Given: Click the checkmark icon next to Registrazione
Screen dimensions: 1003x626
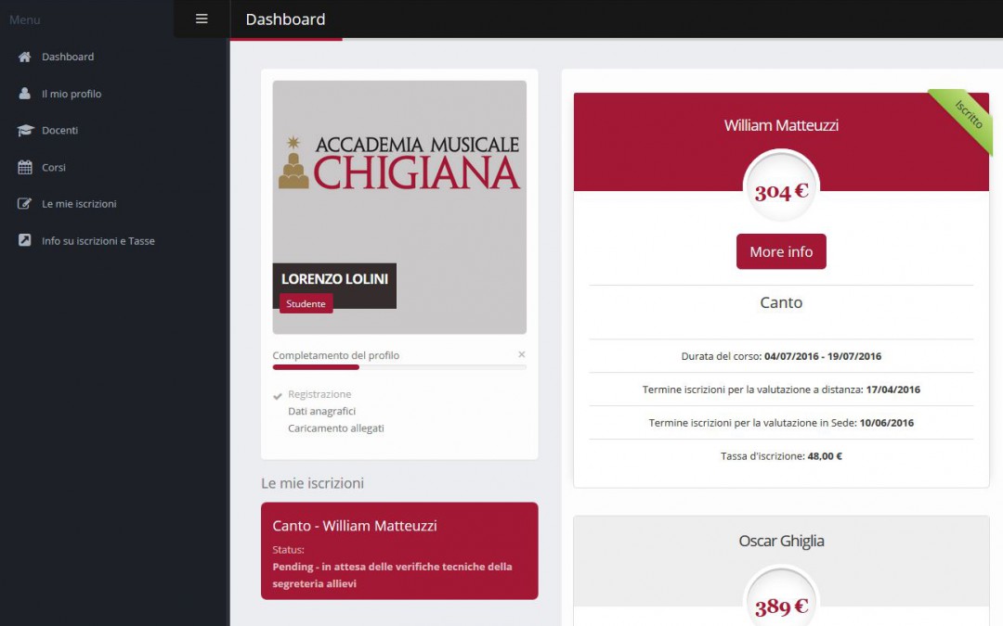Looking at the screenshot, I should (278, 396).
